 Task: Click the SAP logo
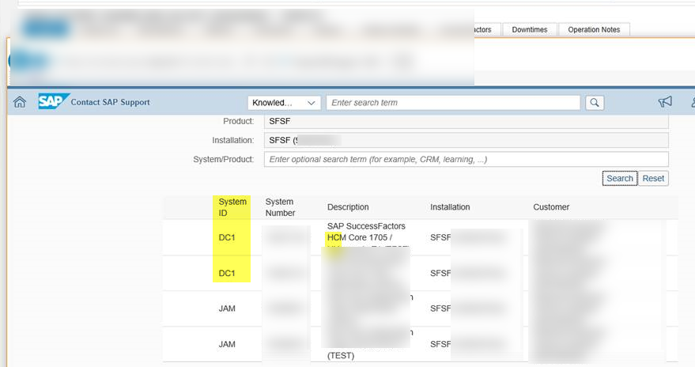coord(54,101)
